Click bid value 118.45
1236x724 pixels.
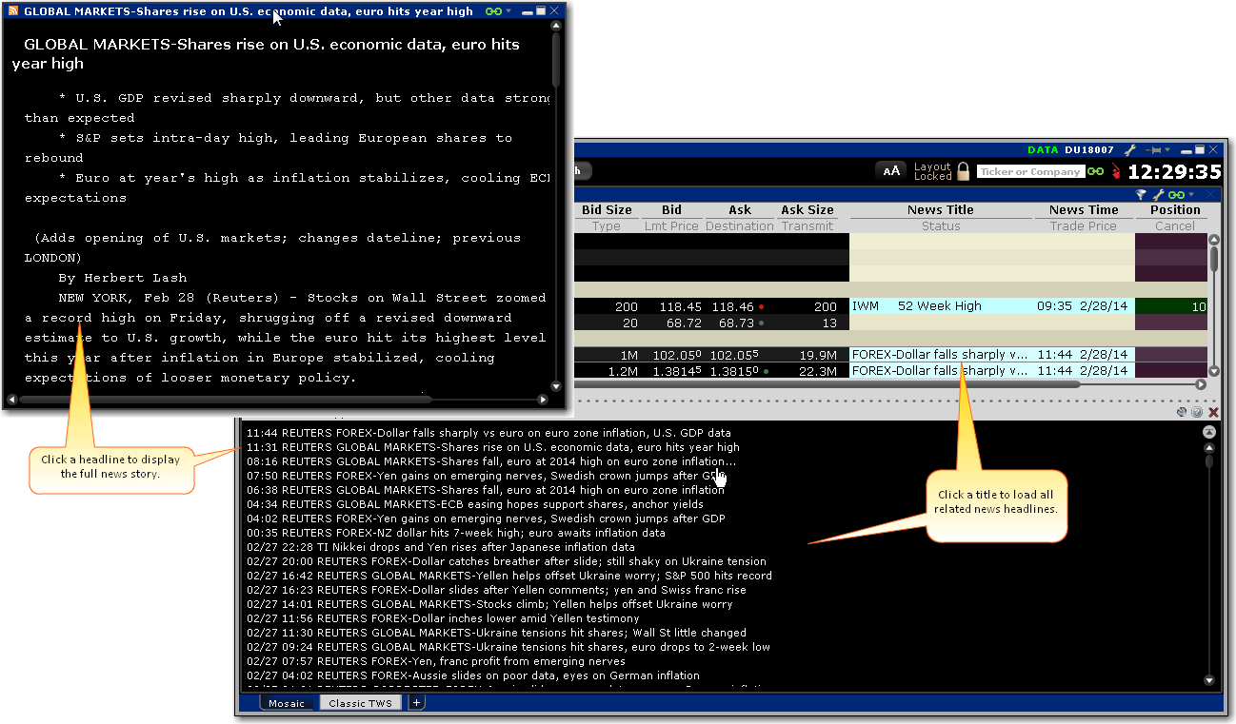pos(680,306)
